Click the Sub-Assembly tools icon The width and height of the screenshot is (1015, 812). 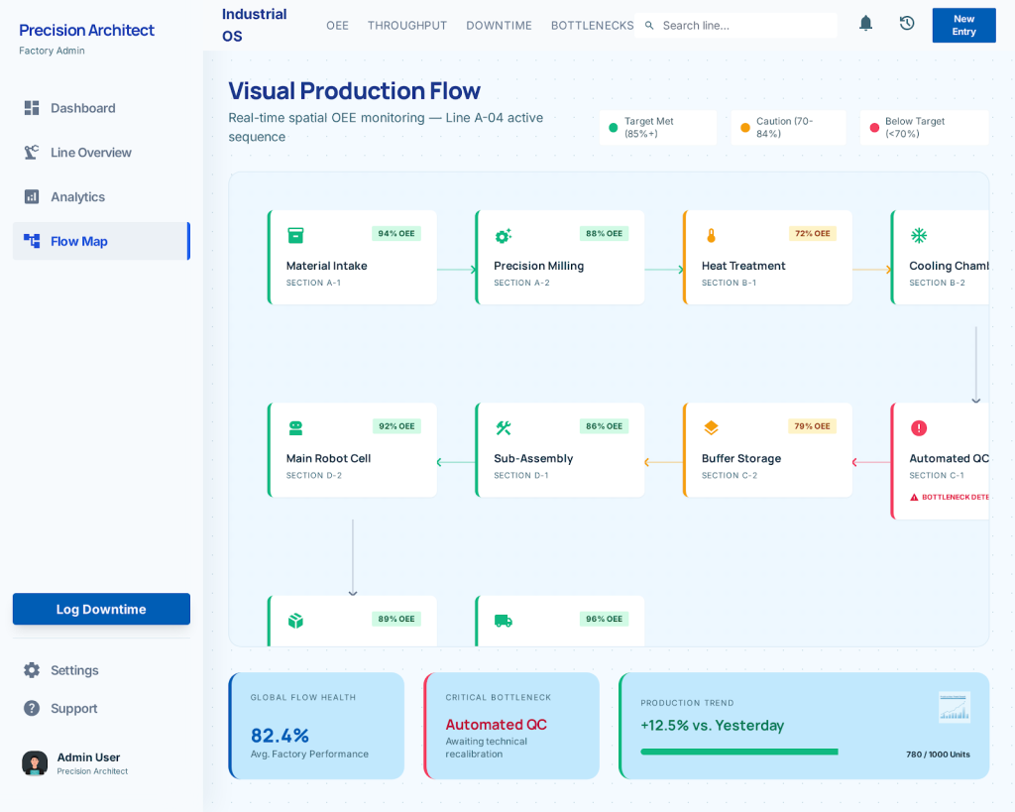pos(503,428)
